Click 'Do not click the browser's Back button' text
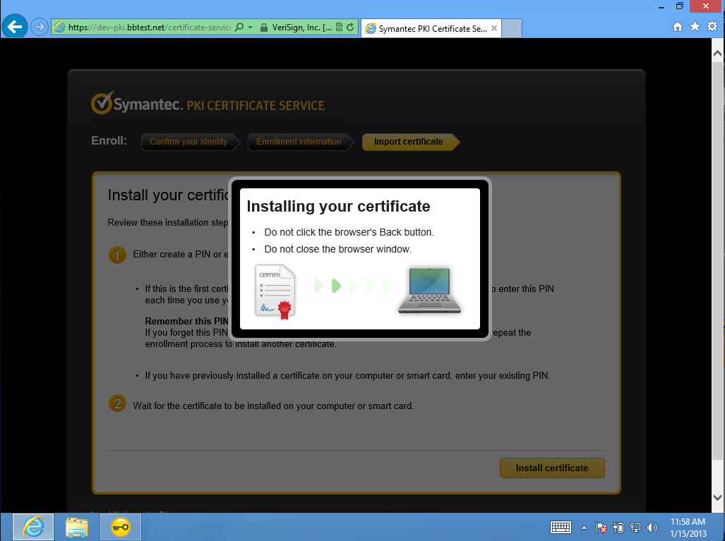The height and width of the screenshot is (541, 725). (x=349, y=232)
